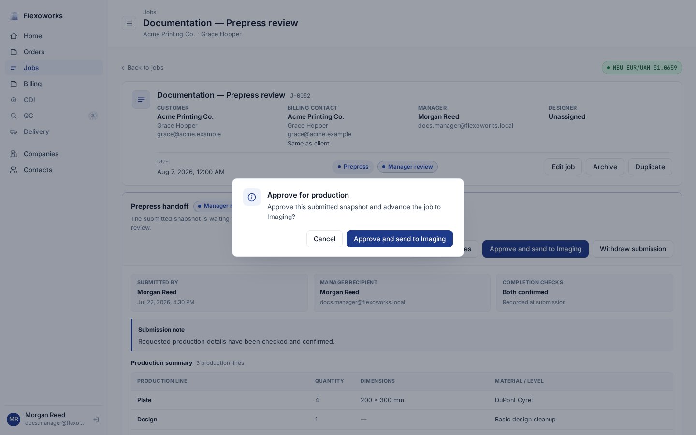The width and height of the screenshot is (696, 435).
Task: Click the QC badge showing 3
Action: 93,116
